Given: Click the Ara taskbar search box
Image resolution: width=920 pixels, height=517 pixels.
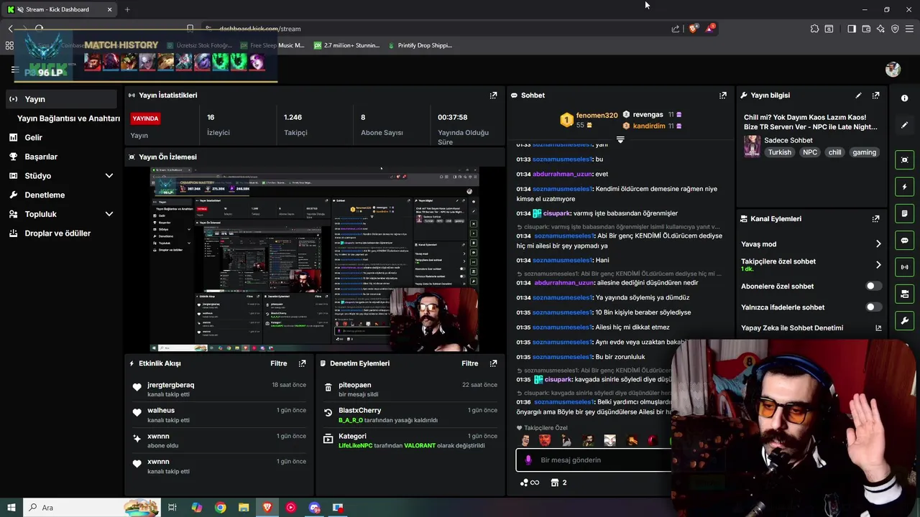Looking at the screenshot, I should click(x=91, y=508).
